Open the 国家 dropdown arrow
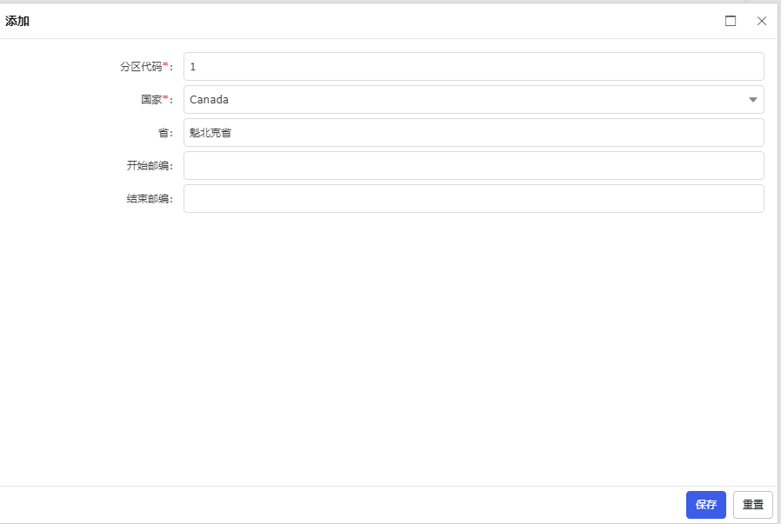The width and height of the screenshot is (781, 524). click(x=752, y=100)
